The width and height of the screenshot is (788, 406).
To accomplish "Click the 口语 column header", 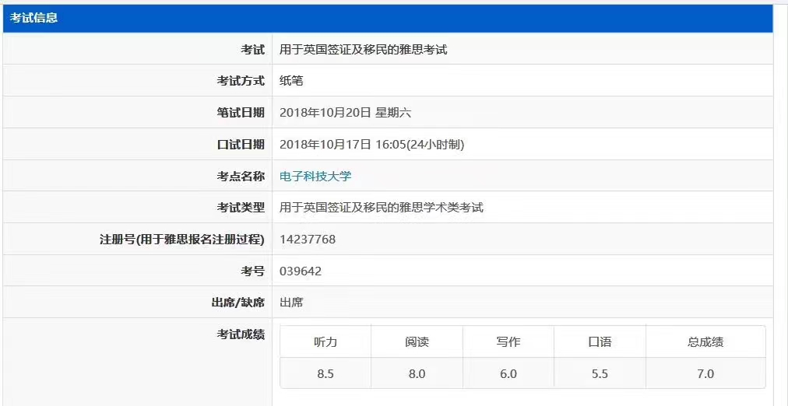I will (600, 342).
